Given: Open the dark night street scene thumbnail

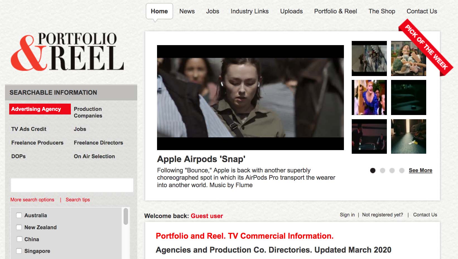Looking at the screenshot, I should click(369, 136).
